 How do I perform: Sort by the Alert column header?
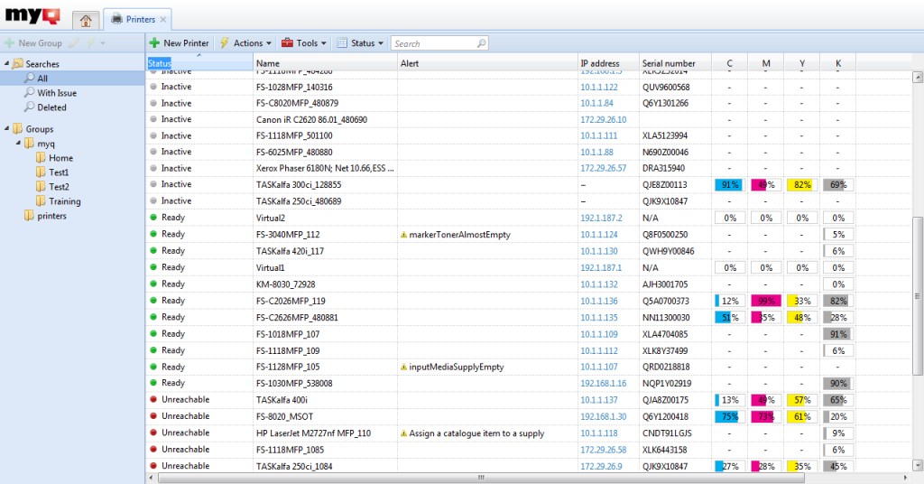[x=487, y=63]
